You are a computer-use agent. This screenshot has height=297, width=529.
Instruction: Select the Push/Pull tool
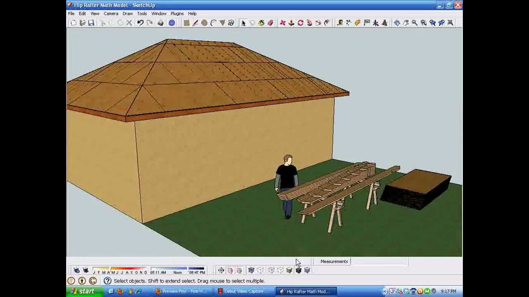click(x=291, y=23)
